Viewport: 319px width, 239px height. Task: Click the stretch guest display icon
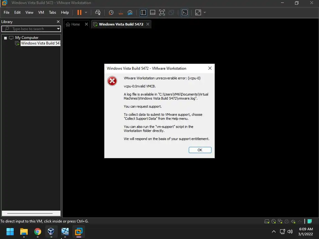tap(198, 12)
